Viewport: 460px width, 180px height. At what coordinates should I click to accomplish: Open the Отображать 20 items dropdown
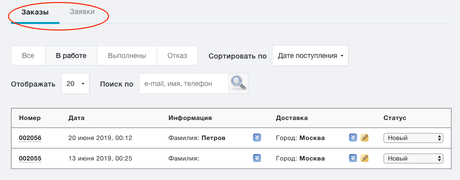tap(75, 83)
